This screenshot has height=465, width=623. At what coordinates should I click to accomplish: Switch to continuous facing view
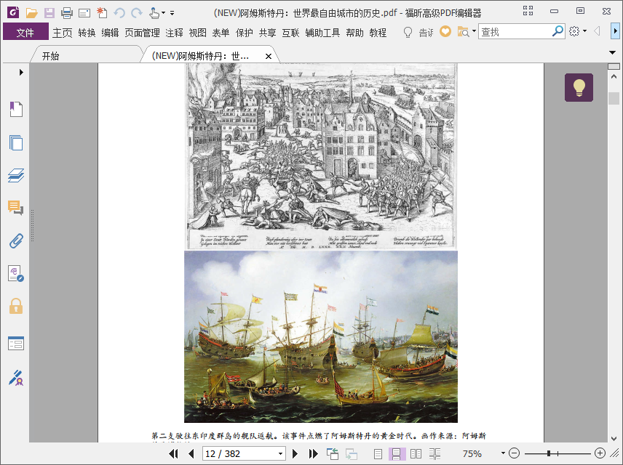click(x=434, y=453)
